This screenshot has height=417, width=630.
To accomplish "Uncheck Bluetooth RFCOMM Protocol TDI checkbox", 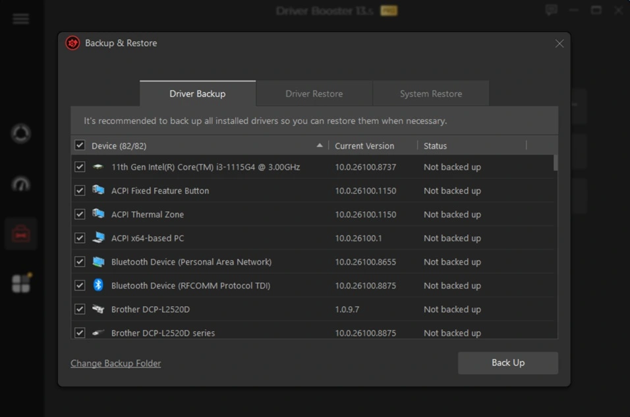I will point(80,285).
